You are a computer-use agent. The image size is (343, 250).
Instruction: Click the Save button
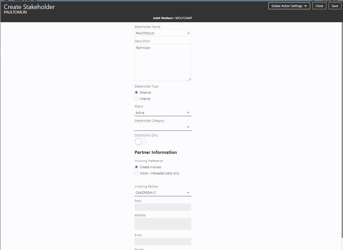click(335, 6)
